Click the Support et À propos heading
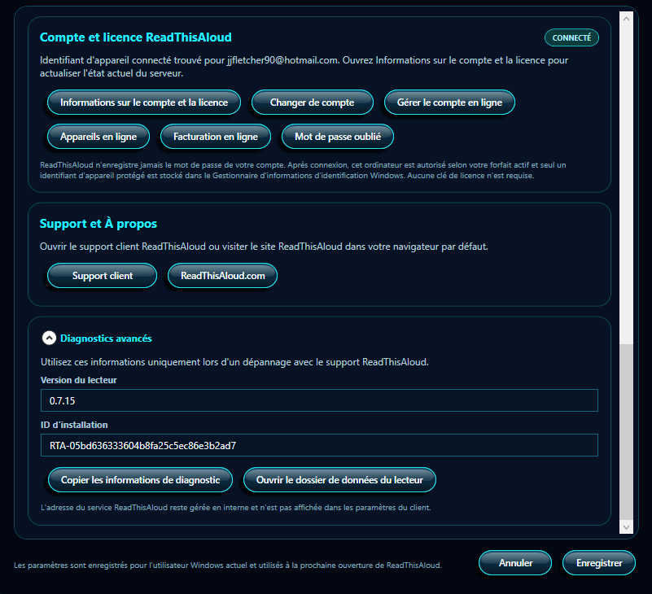 (98, 224)
